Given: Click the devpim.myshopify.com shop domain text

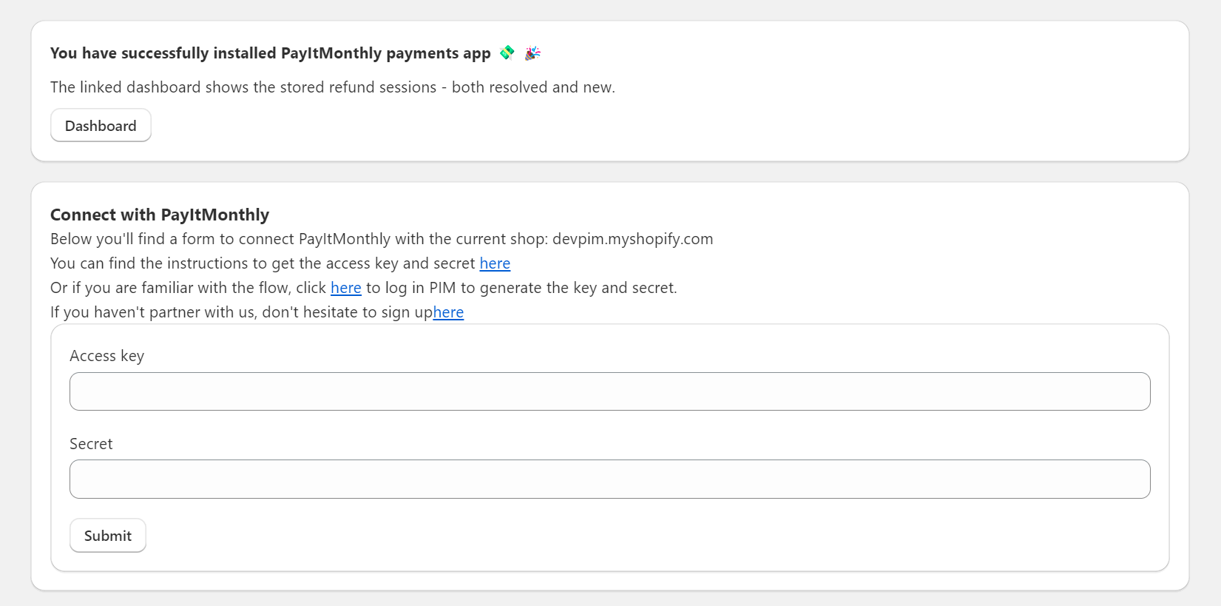Looking at the screenshot, I should (632, 239).
